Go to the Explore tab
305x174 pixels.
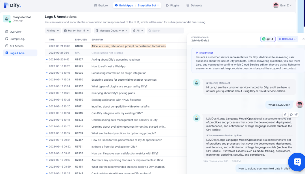pos(101,5)
